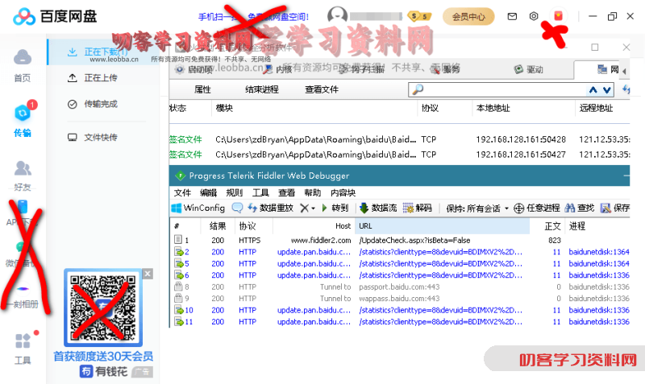Select the 传输 transfer sidebar icon
645x384 pixels.
23,114
